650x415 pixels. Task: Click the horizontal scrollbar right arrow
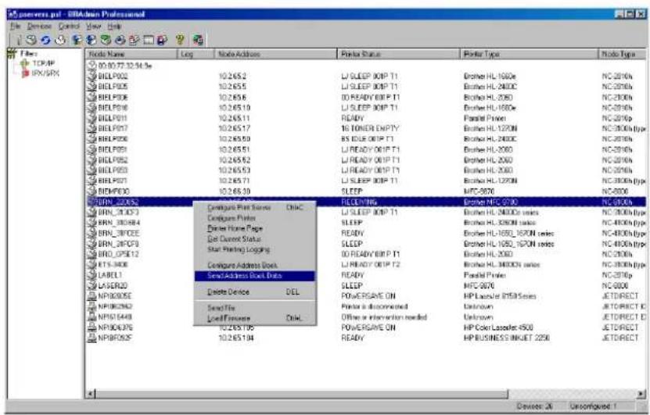coord(641,393)
